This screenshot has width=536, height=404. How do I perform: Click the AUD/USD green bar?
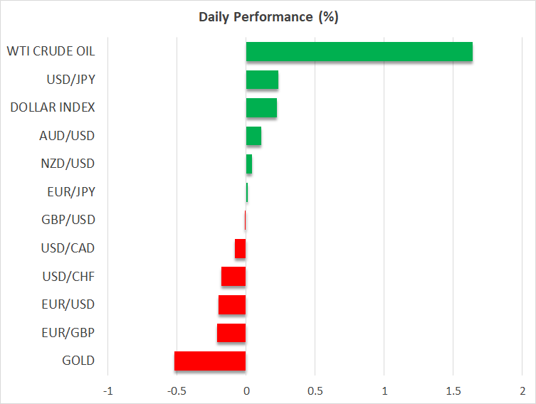(253, 136)
